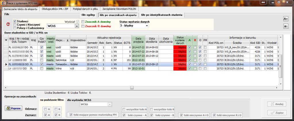Viewport: 294px width, 121px height.
Task: Sort by Miejscowość column header
Action: click(62, 40)
